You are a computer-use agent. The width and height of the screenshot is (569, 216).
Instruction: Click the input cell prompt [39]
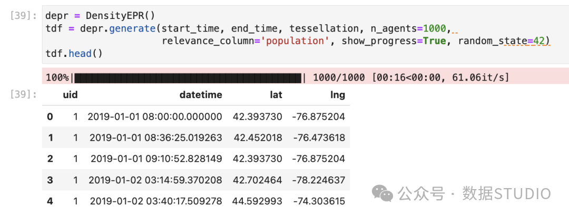pyautogui.click(x=23, y=16)
